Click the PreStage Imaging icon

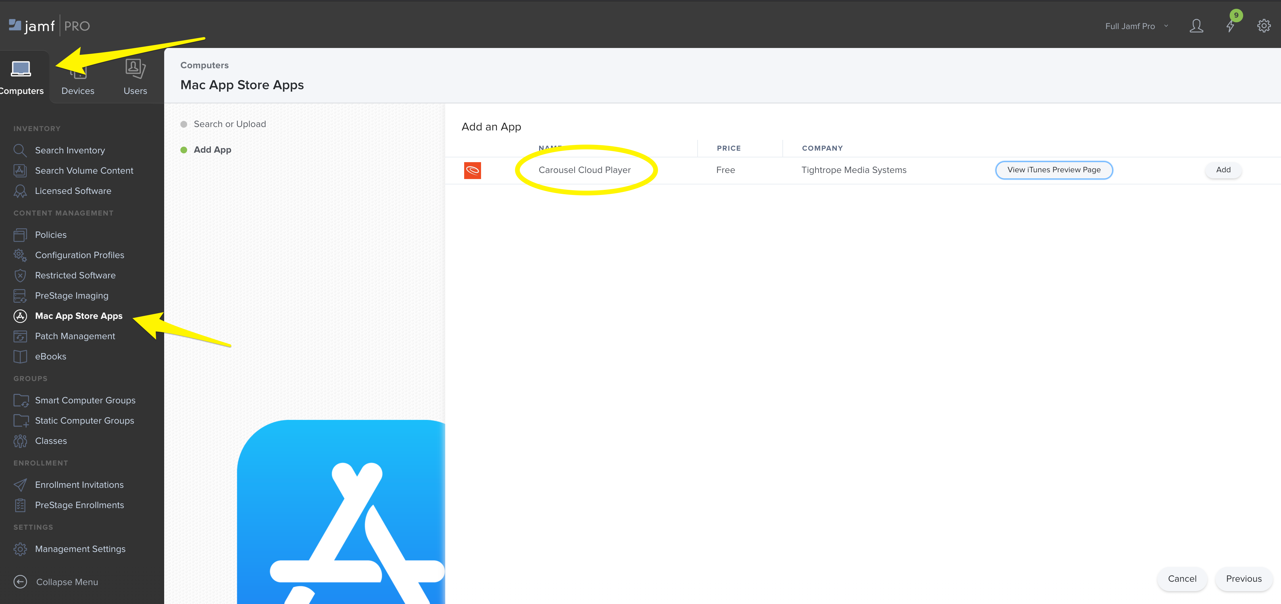20,296
